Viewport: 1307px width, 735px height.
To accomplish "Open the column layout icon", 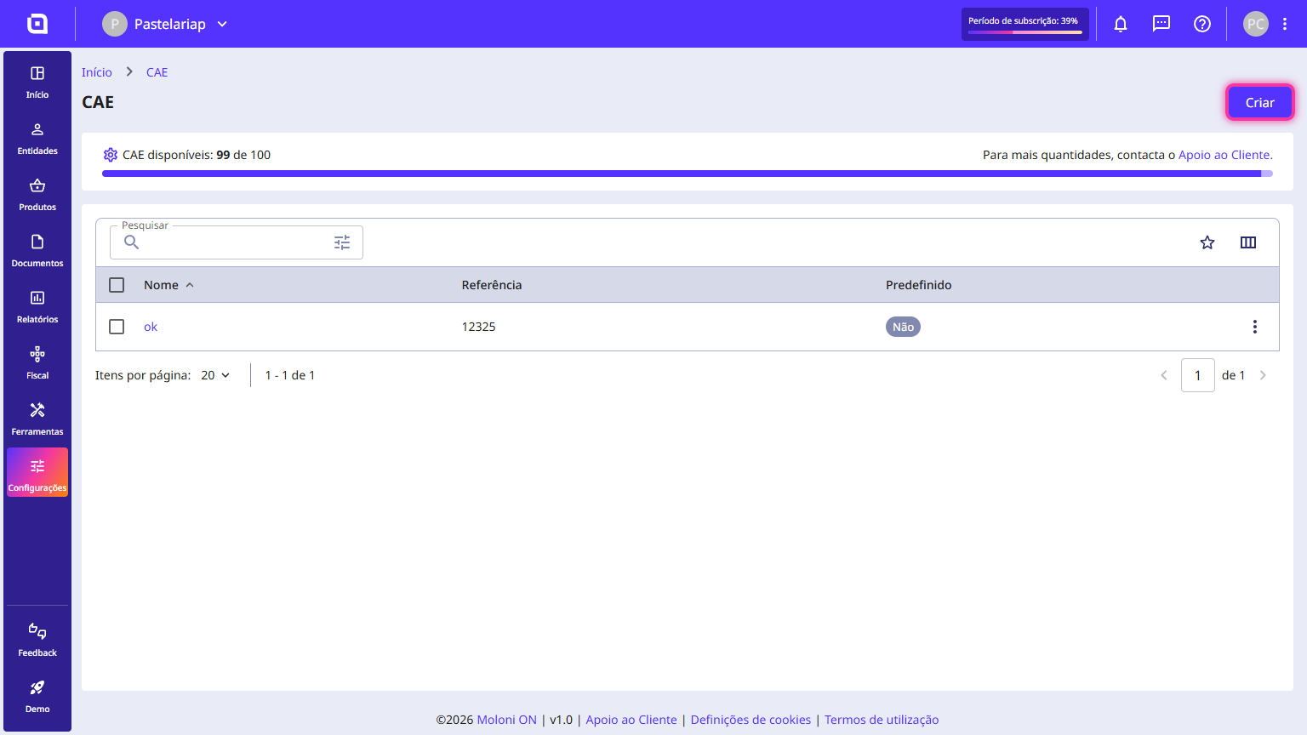I will point(1248,242).
